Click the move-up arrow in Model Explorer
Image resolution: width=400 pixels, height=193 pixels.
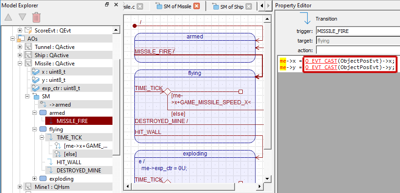click(9, 18)
